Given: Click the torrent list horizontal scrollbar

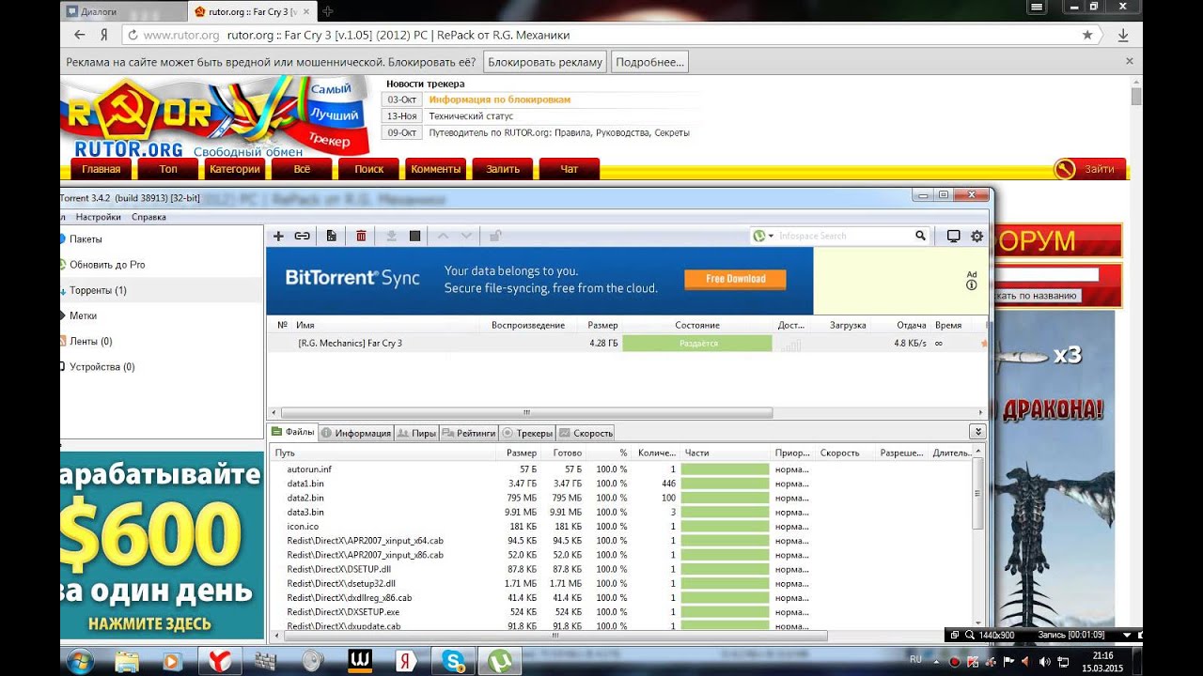Looking at the screenshot, I should pos(526,412).
